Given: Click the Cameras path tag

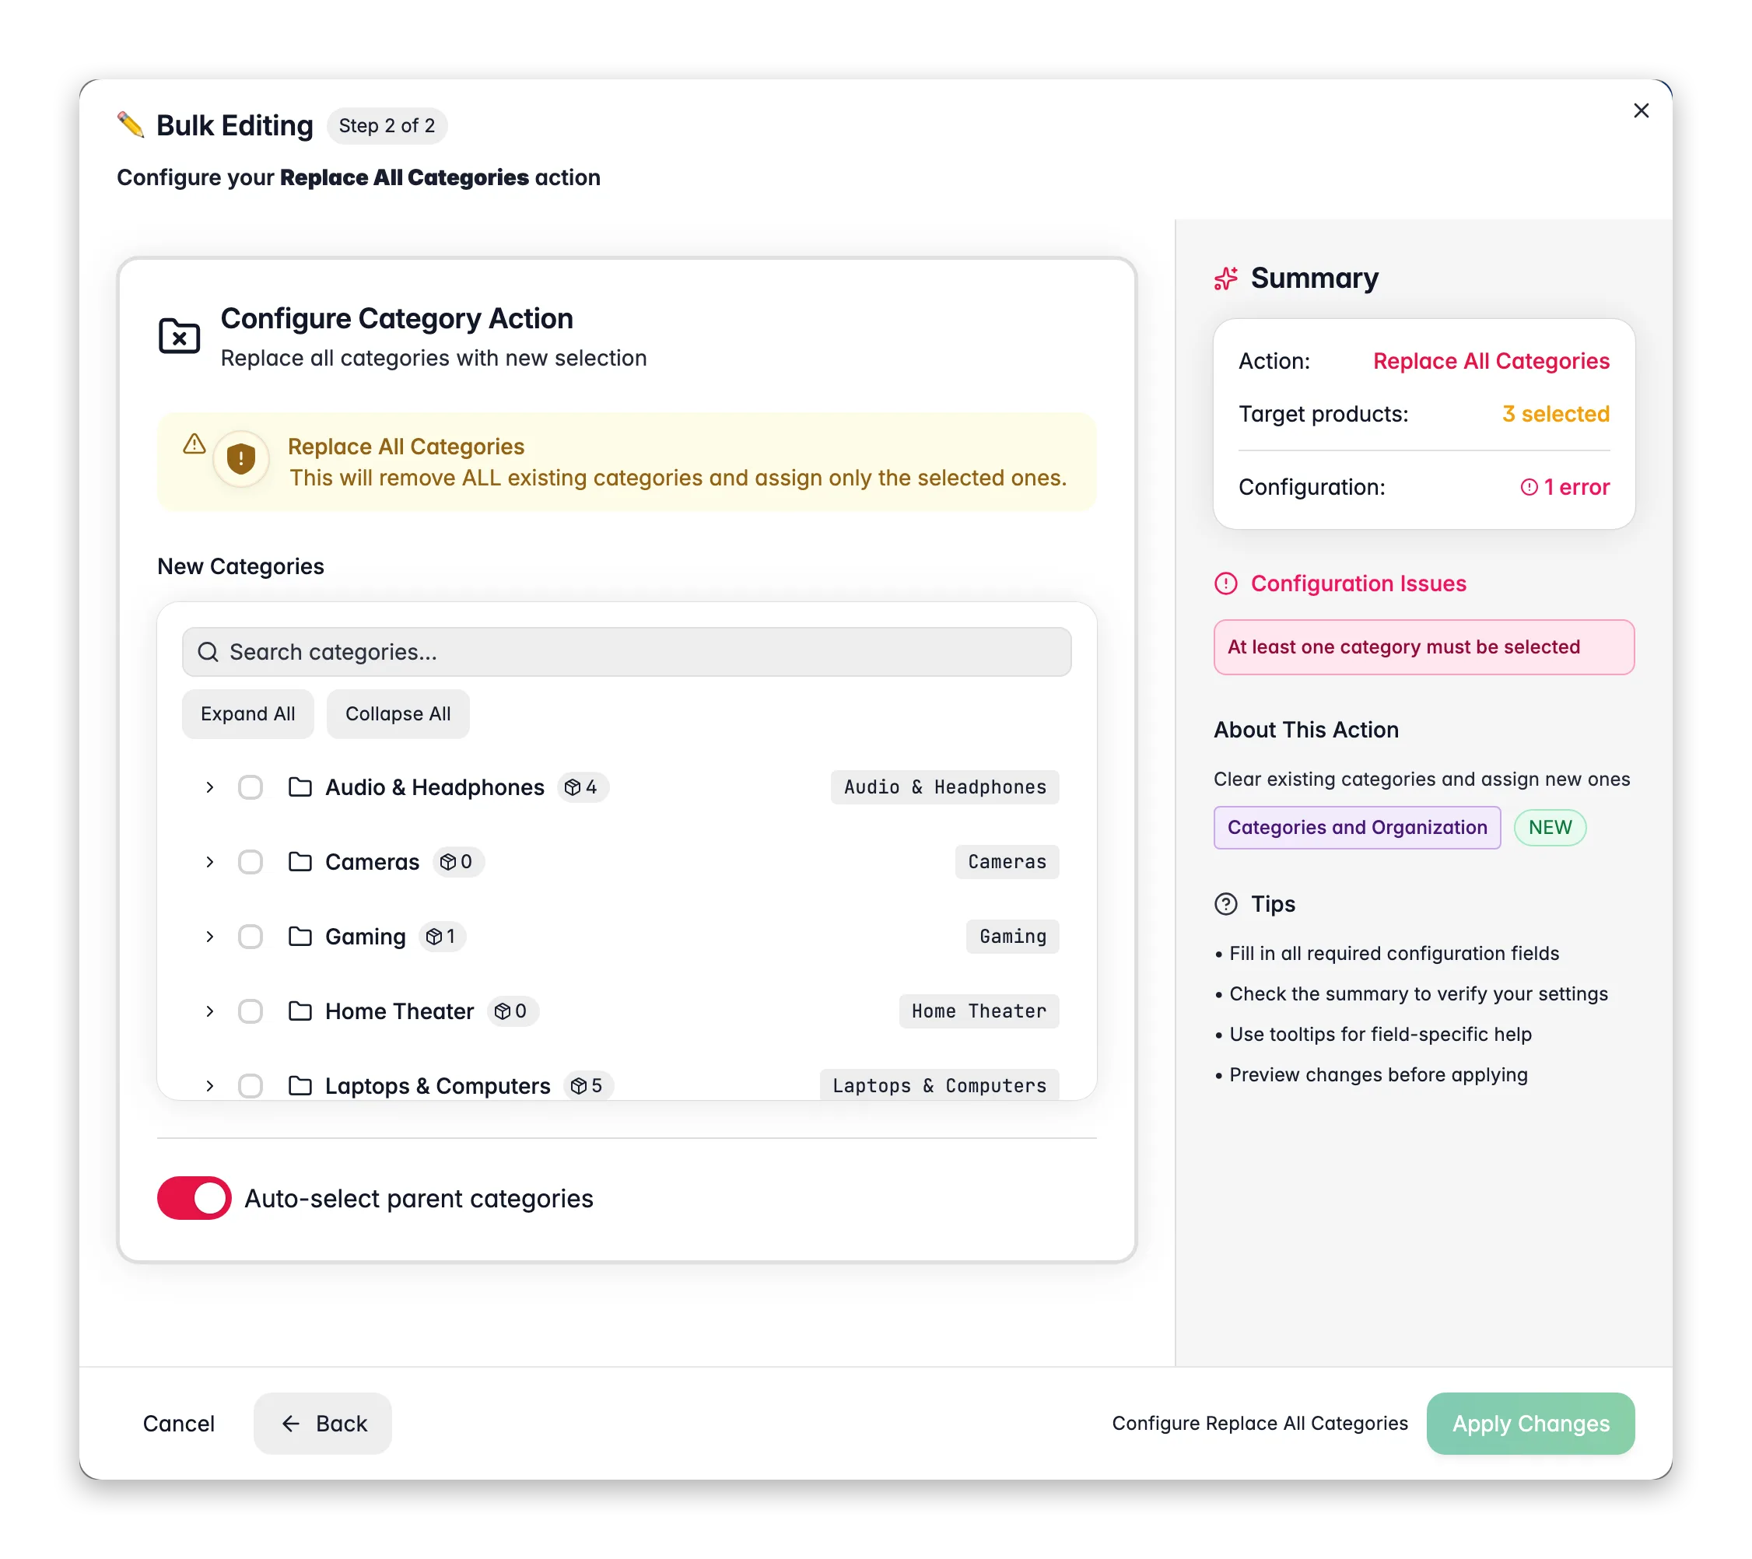Looking at the screenshot, I should pyautogui.click(x=1006, y=861).
